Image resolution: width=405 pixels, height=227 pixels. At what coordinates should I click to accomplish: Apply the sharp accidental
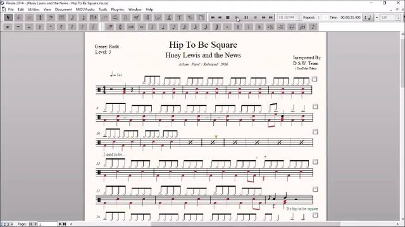(238, 26)
